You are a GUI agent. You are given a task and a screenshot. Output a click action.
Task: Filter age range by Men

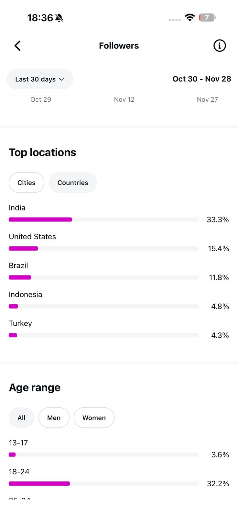coord(54,418)
